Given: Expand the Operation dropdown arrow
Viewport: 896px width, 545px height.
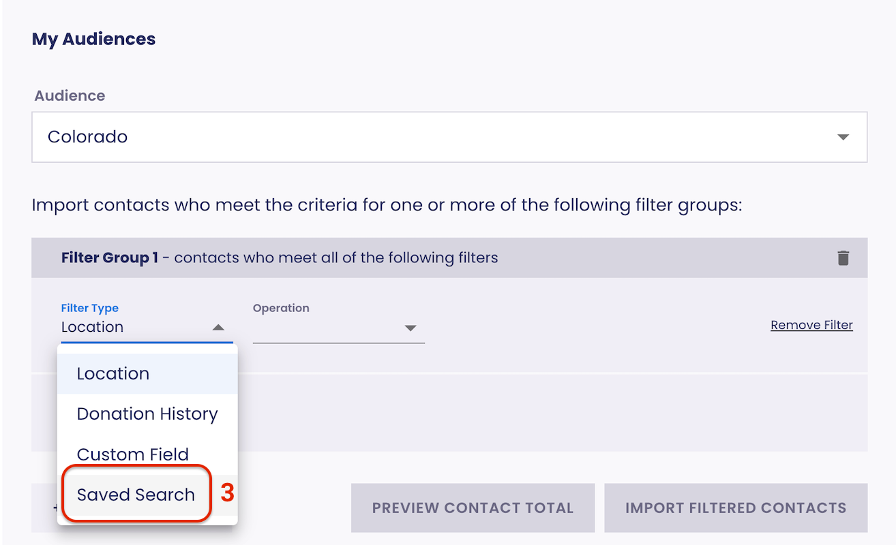Looking at the screenshot, I should pyautogui.click(x=410, y=328).
